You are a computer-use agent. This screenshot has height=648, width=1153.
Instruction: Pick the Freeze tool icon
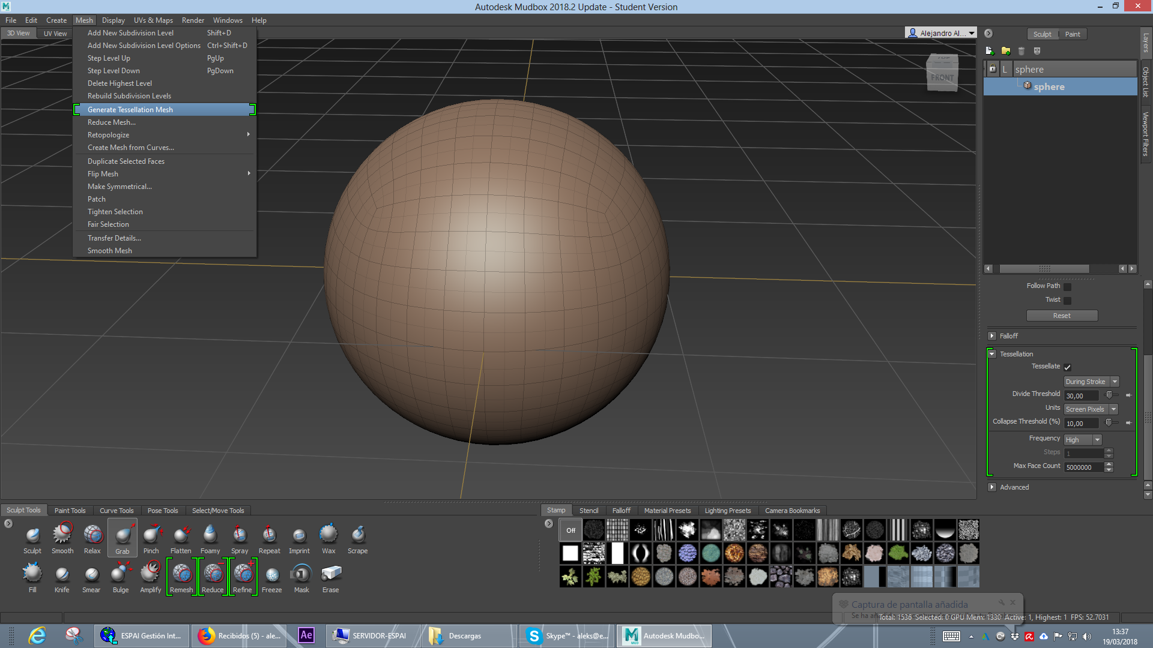[x=271, y=576]
